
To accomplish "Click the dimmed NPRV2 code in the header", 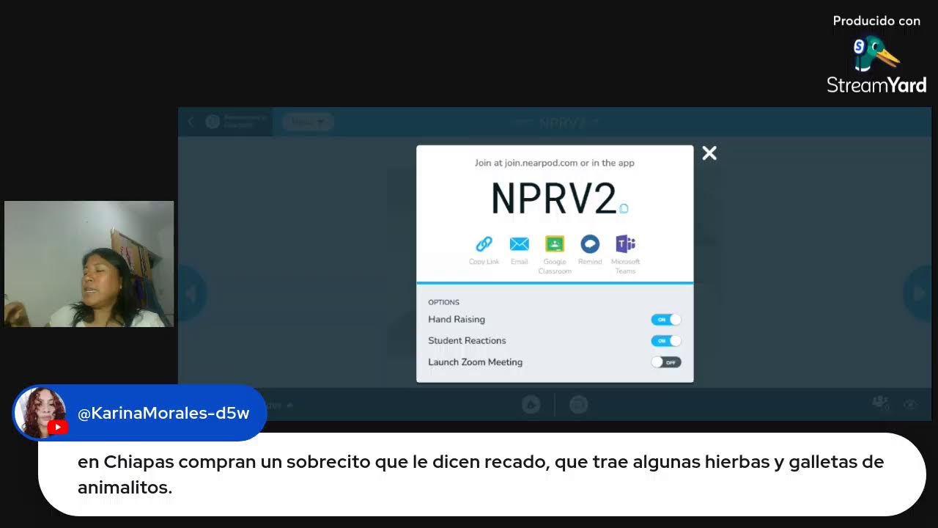I will coord(563,122).
